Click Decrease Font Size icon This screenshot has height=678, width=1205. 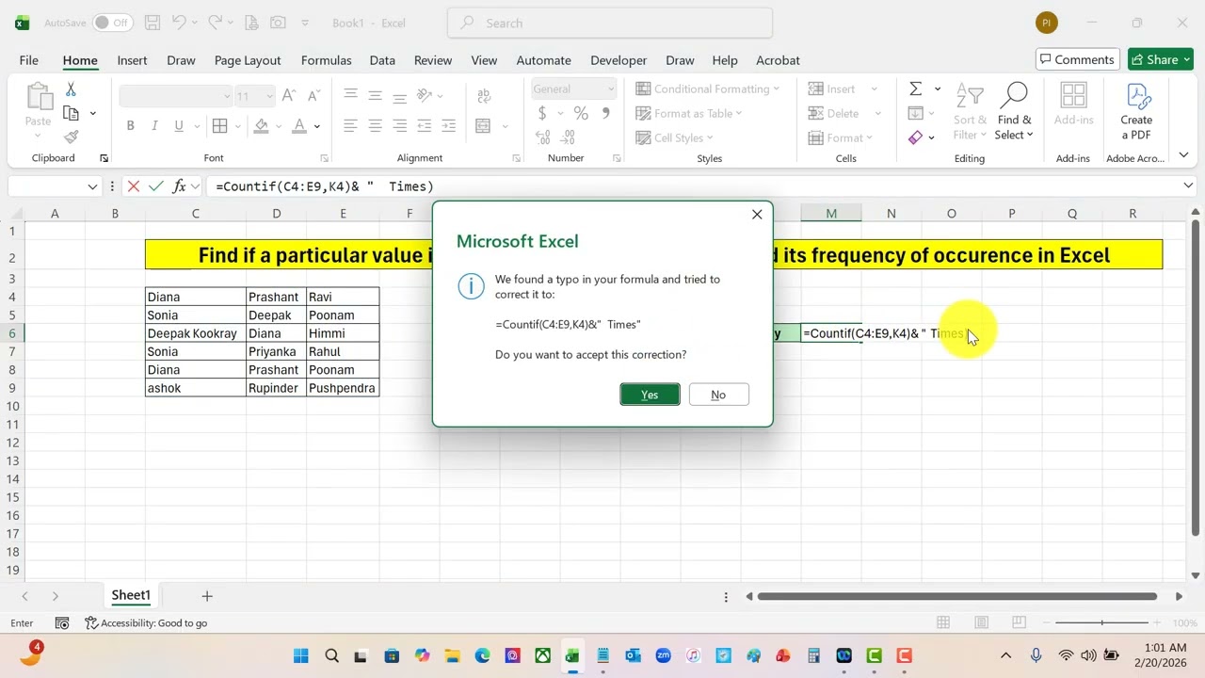[x=313, y=95]
